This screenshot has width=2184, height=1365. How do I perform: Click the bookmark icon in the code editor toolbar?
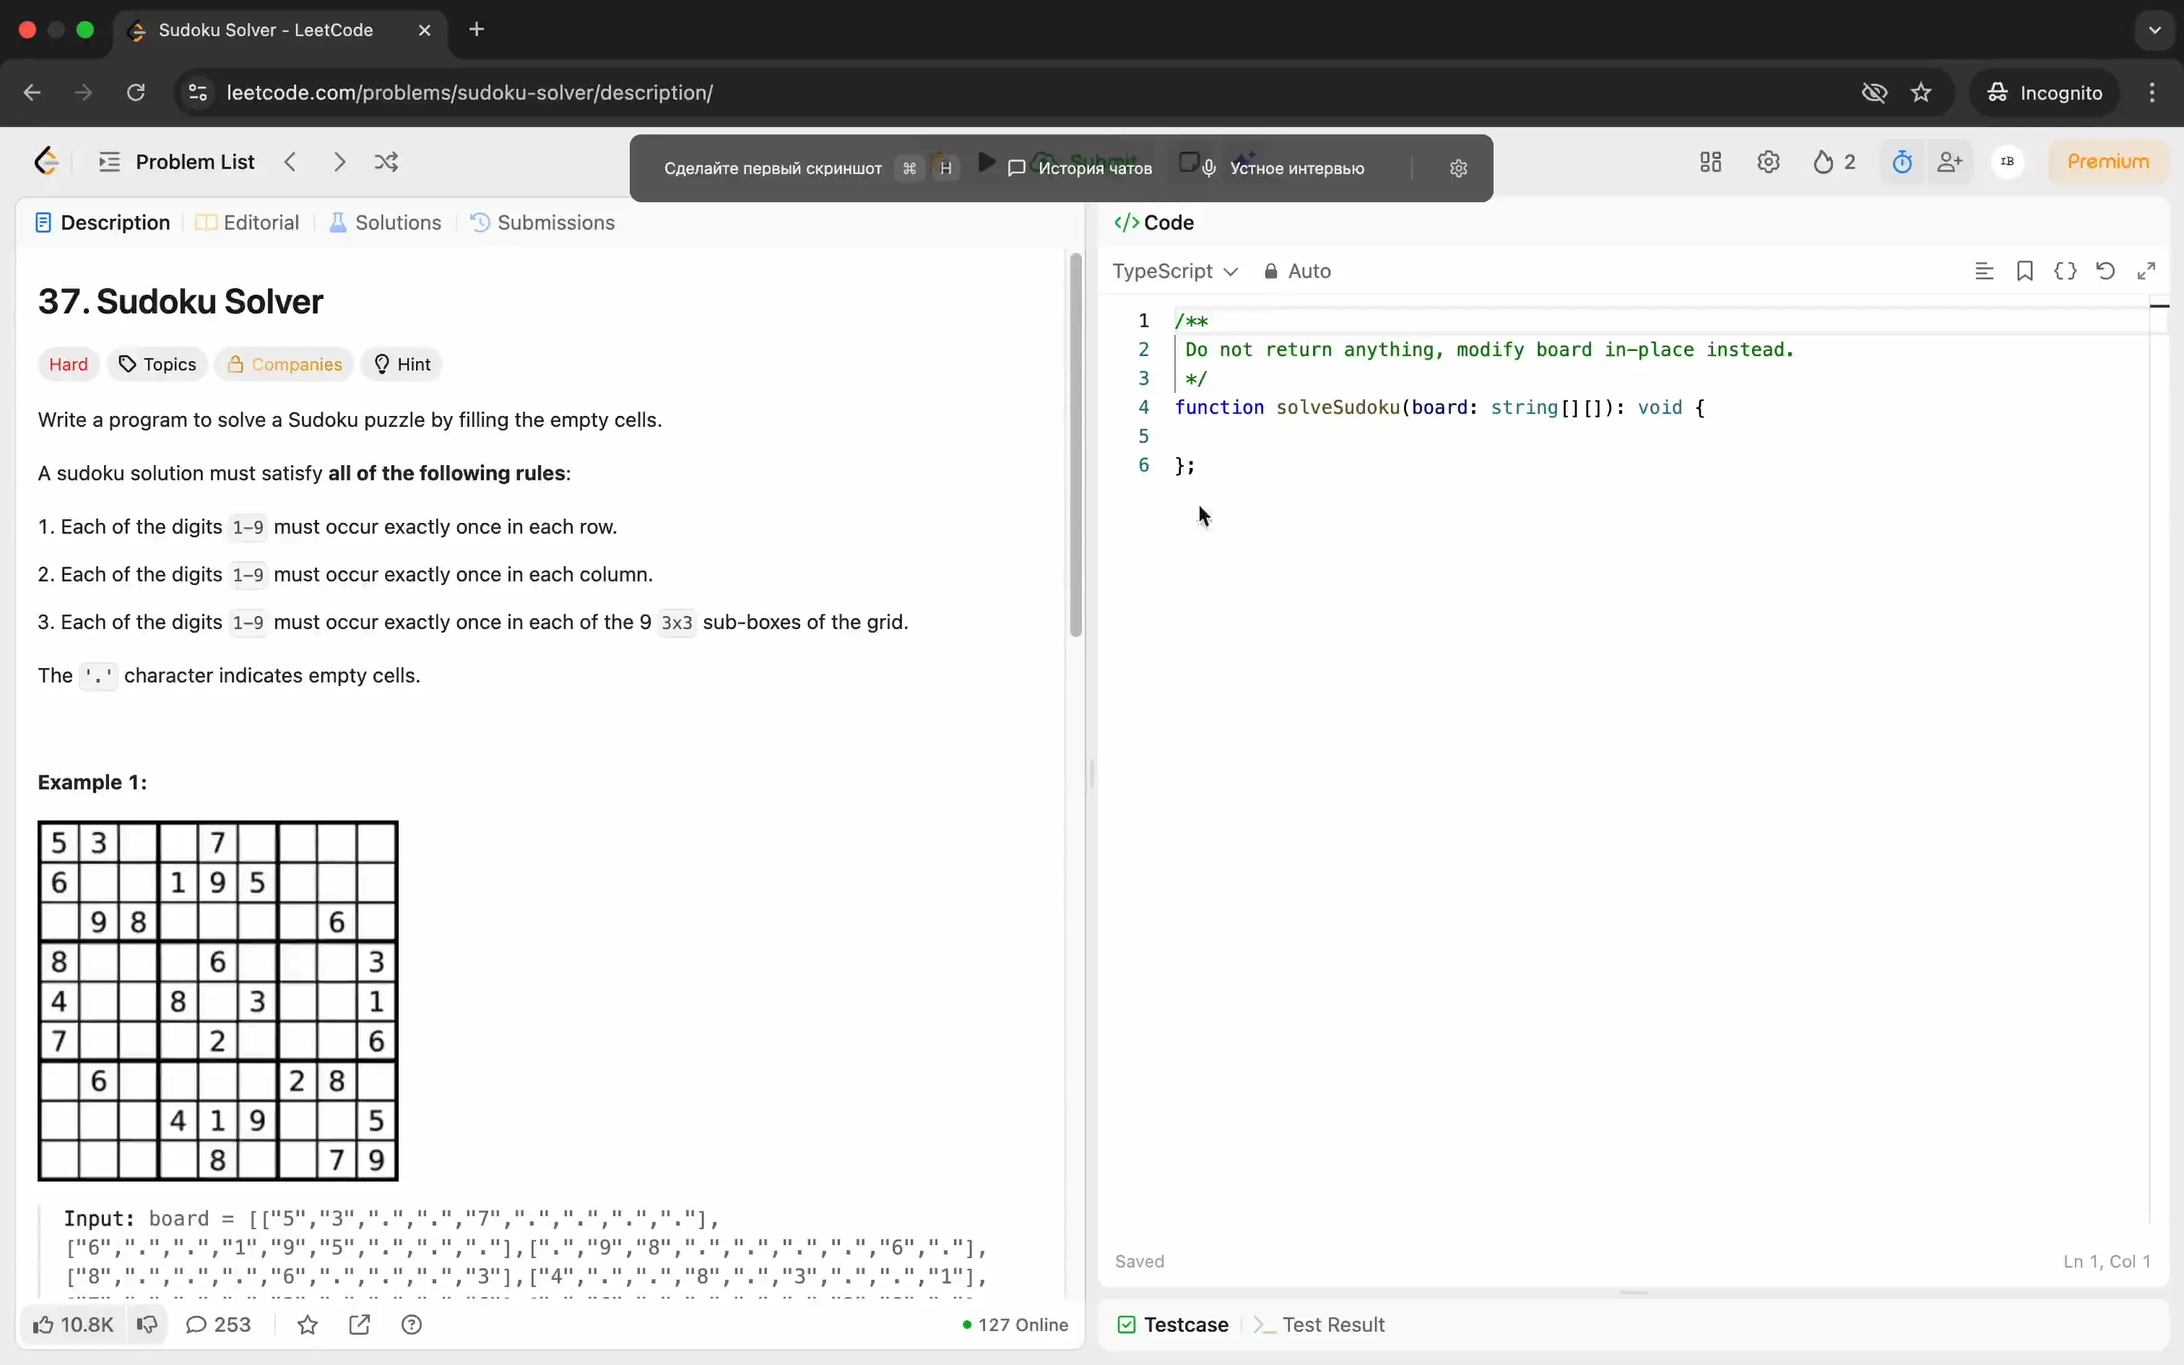(2024, 271)
